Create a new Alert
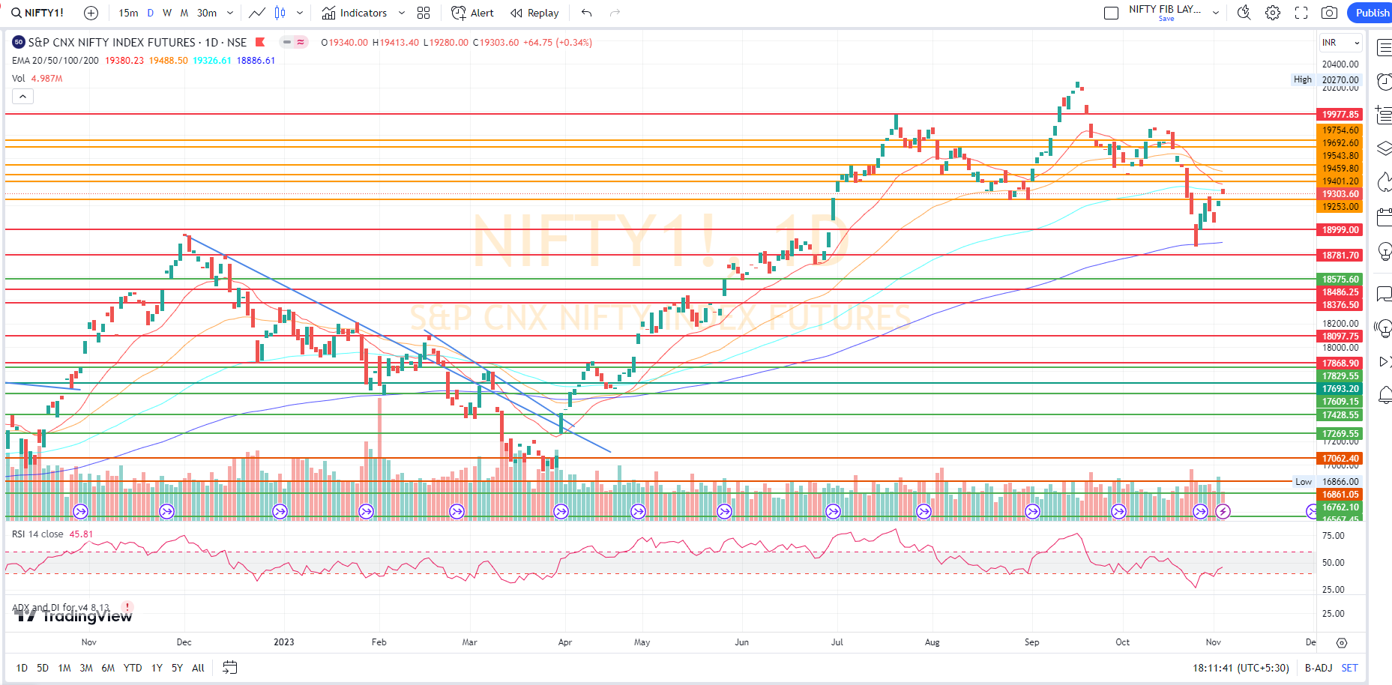 tap(473, 13)
